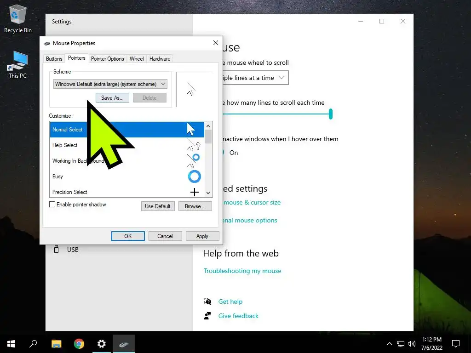Select Mouse Properties taskbar icon

124,344
